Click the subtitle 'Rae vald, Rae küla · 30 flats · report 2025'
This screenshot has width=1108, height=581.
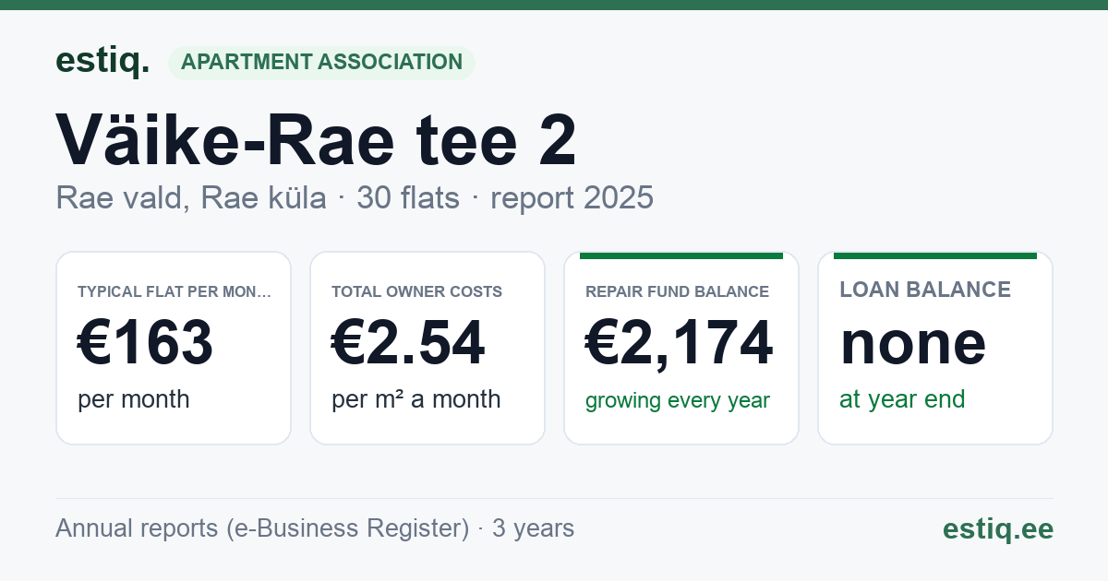click(x=355, y=197)
